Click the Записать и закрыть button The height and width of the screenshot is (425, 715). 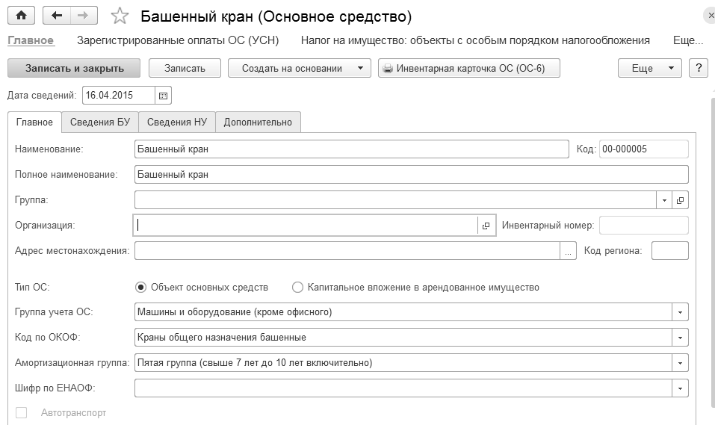coord(75,68)
